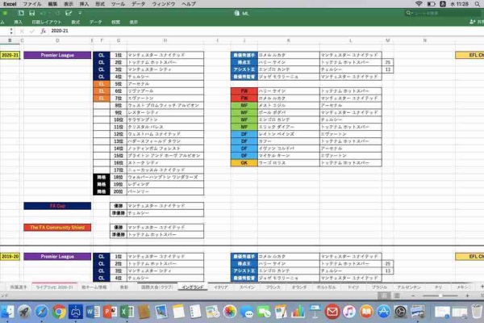Screen dimensions: 484x323
Task: Click the Spotlight search icon in menu bar
Action: pyautogui.click(x=478, y=4)
